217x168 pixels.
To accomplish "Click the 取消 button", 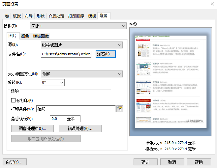I will click(172, 162).
